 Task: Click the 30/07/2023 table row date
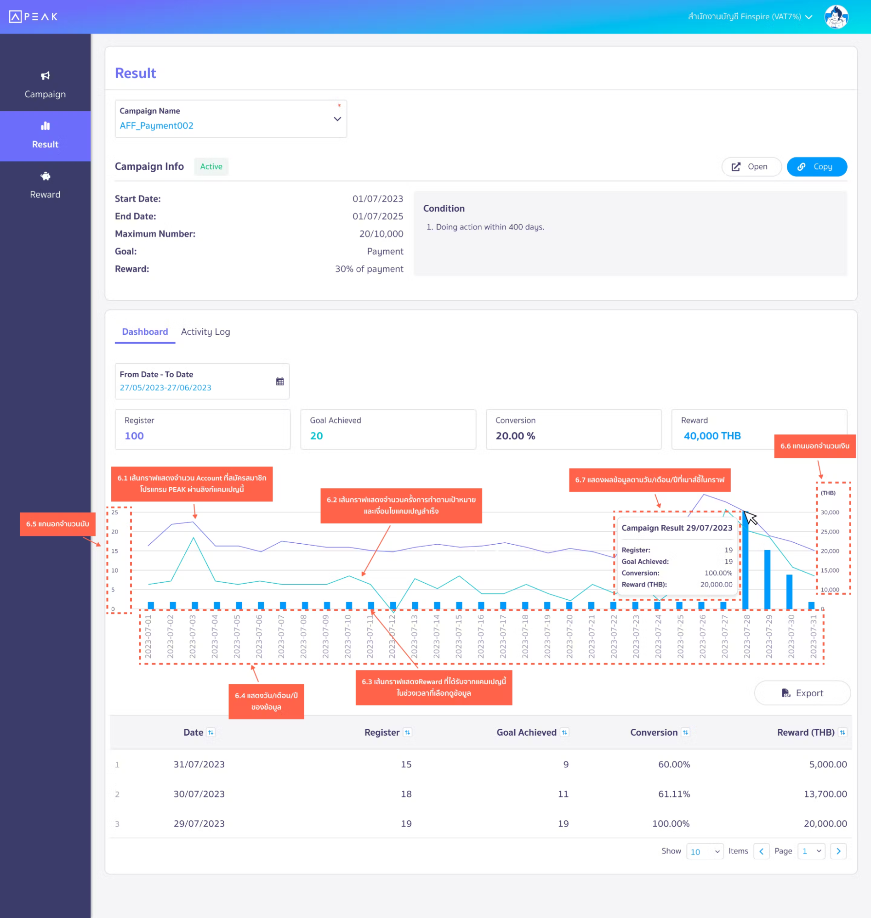coord(199,794)
